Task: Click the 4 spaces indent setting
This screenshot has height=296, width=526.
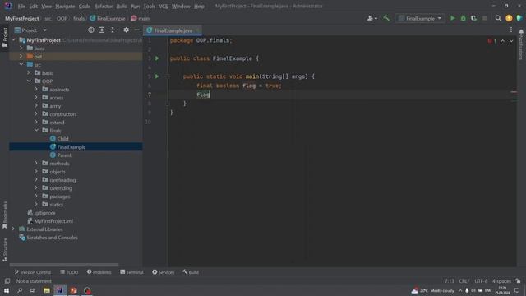Action: [501, 281]
